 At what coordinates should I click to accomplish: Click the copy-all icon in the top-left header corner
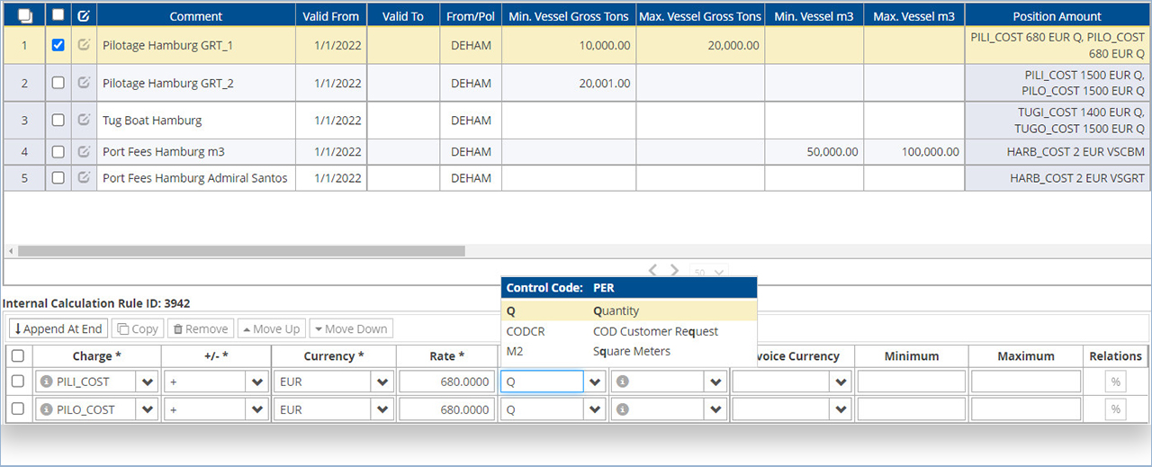pos(24,15)
